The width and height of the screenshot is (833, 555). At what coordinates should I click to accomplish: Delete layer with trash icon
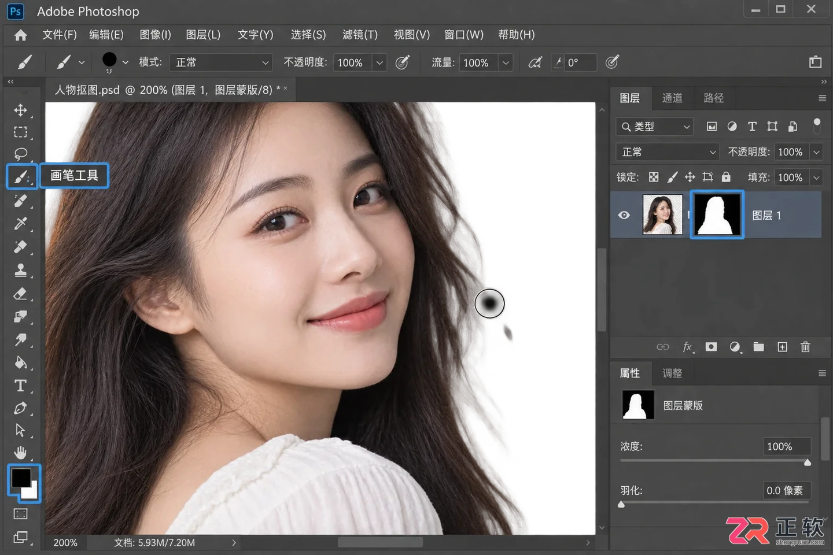[805, 347]
